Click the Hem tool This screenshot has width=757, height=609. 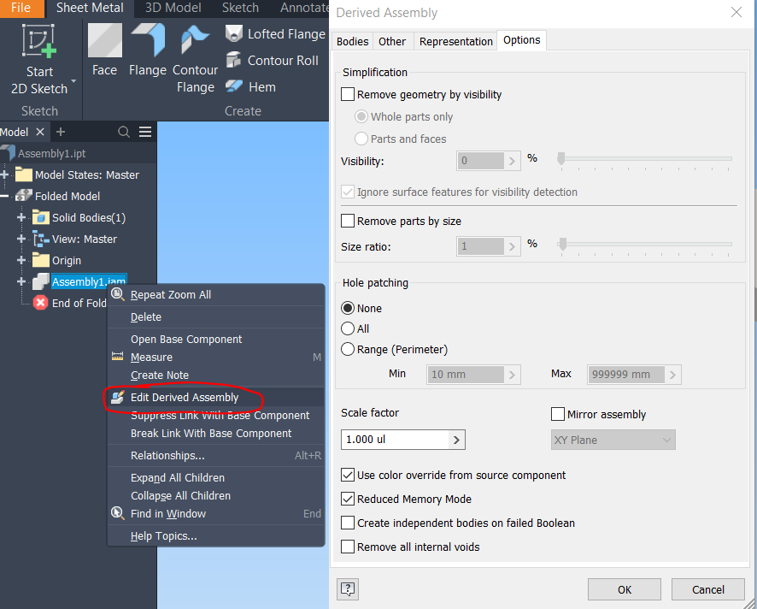250,87
